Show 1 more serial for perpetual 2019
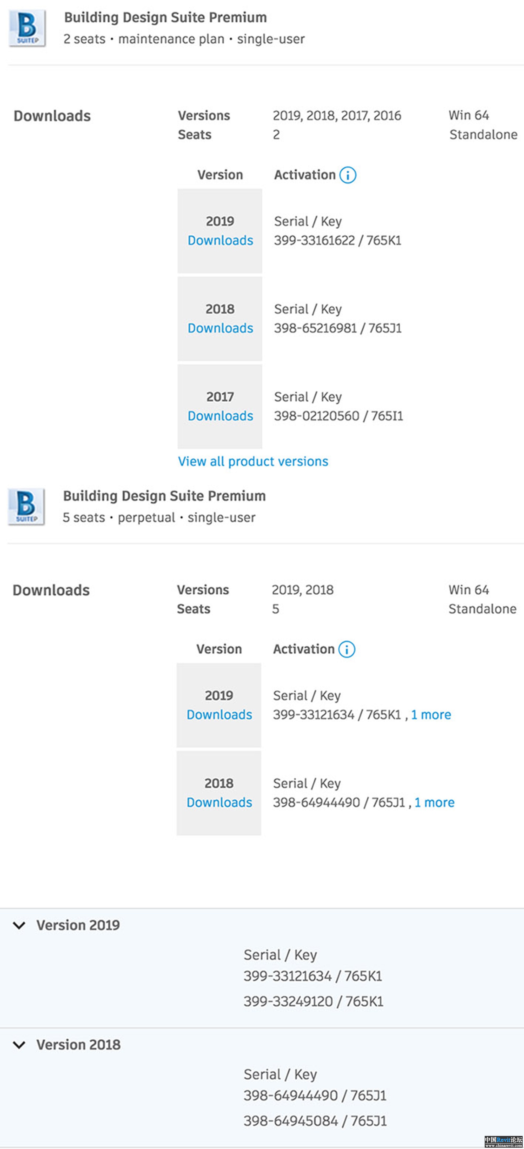524x1149 pixels. pyautogui.click(x=431, y=715)
